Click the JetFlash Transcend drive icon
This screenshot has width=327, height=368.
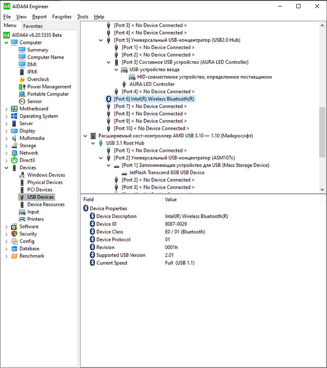(x=124, y=173)
